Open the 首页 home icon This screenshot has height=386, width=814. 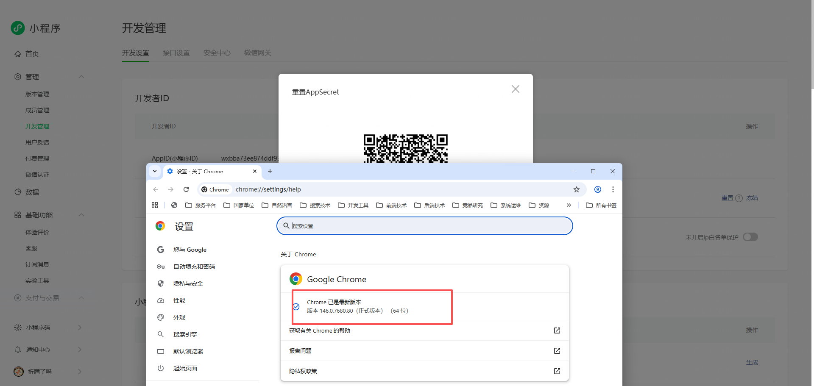pyautogui.click(x=18, y=54)
